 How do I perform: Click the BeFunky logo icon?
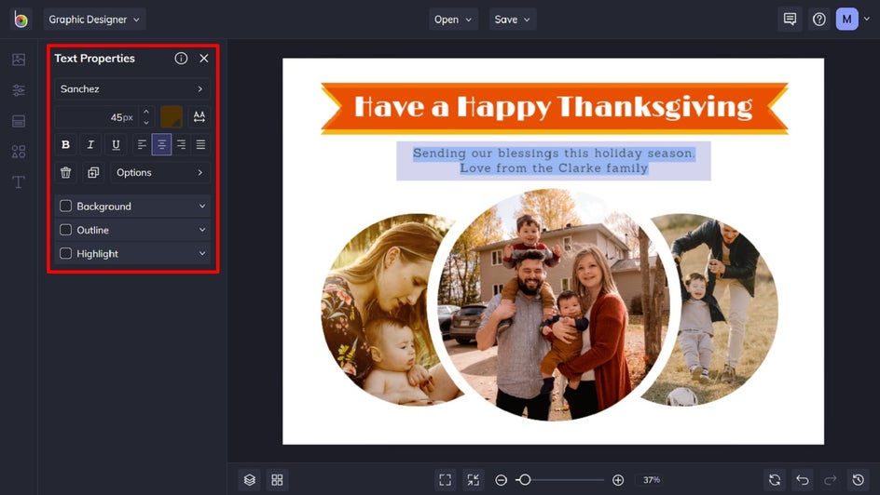pos(21,20)
